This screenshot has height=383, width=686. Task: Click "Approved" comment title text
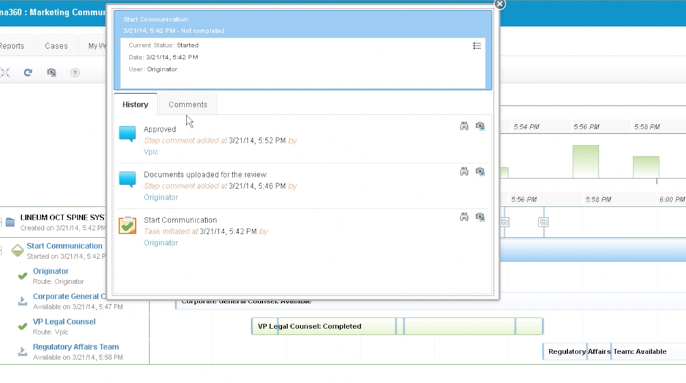[160, 129]
